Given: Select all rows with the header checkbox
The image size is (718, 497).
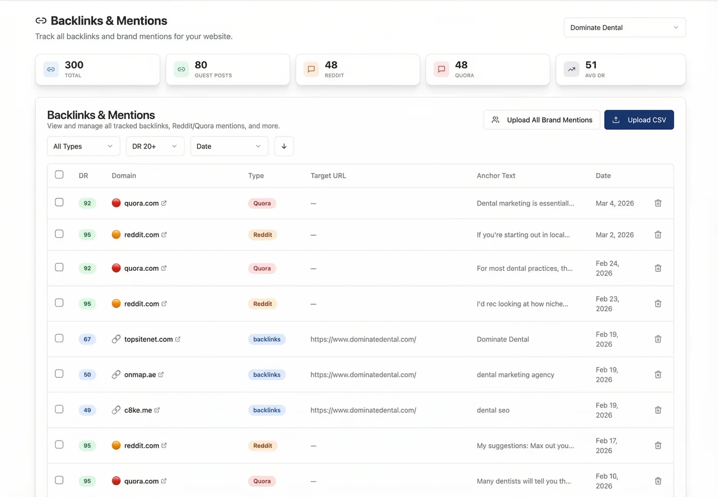Looking at the screenshot, I should point(59,174).
